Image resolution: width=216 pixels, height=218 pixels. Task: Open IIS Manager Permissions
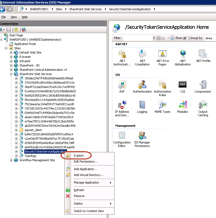142,139
